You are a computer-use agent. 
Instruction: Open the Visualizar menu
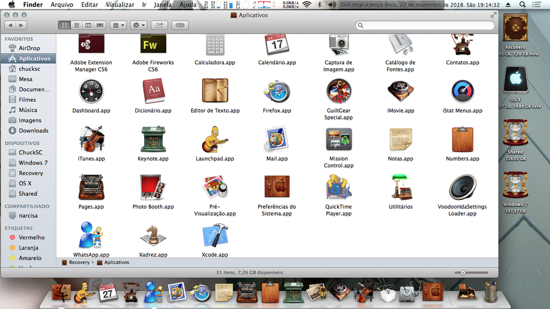[119, 4]
